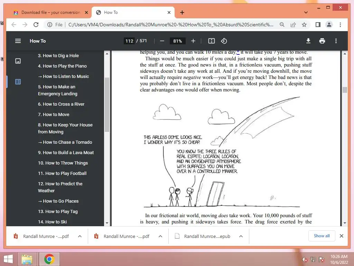Go forward in Chrome

[25, 25]
